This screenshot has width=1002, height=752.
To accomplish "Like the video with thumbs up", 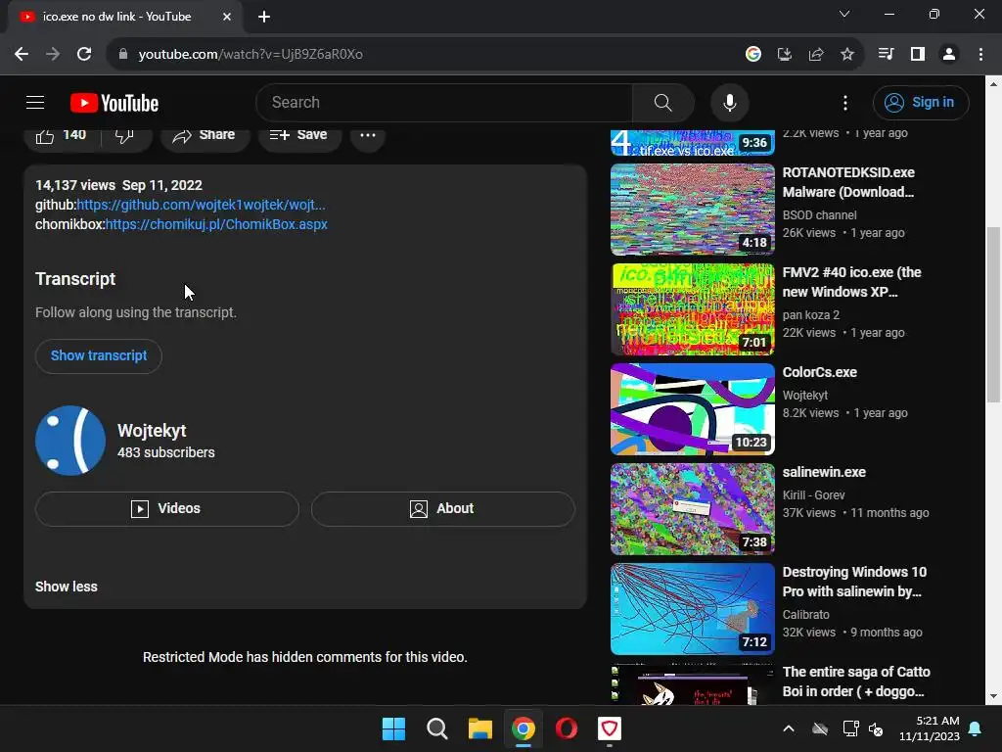I will point(62,135).
